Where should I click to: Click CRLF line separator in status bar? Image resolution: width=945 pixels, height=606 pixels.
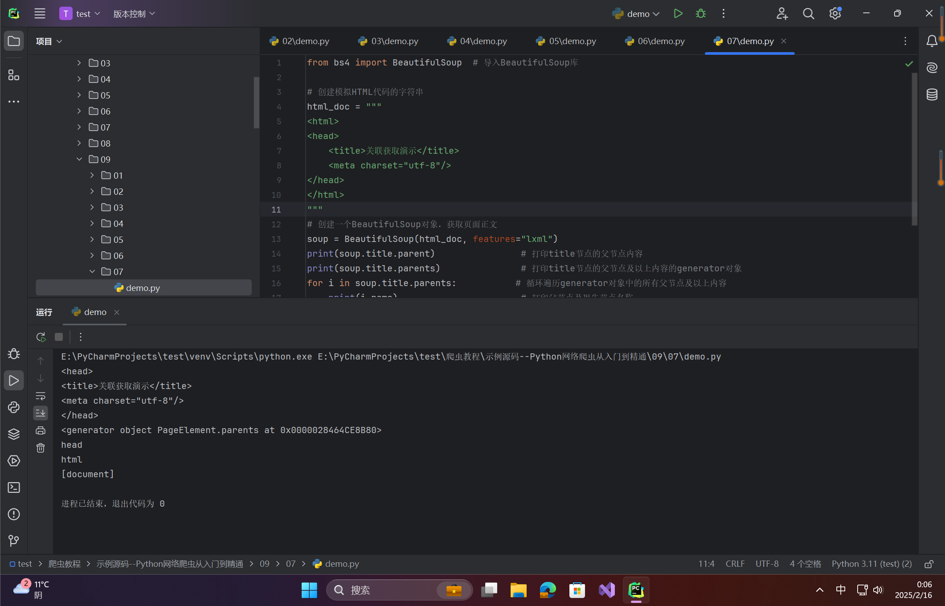735,564
